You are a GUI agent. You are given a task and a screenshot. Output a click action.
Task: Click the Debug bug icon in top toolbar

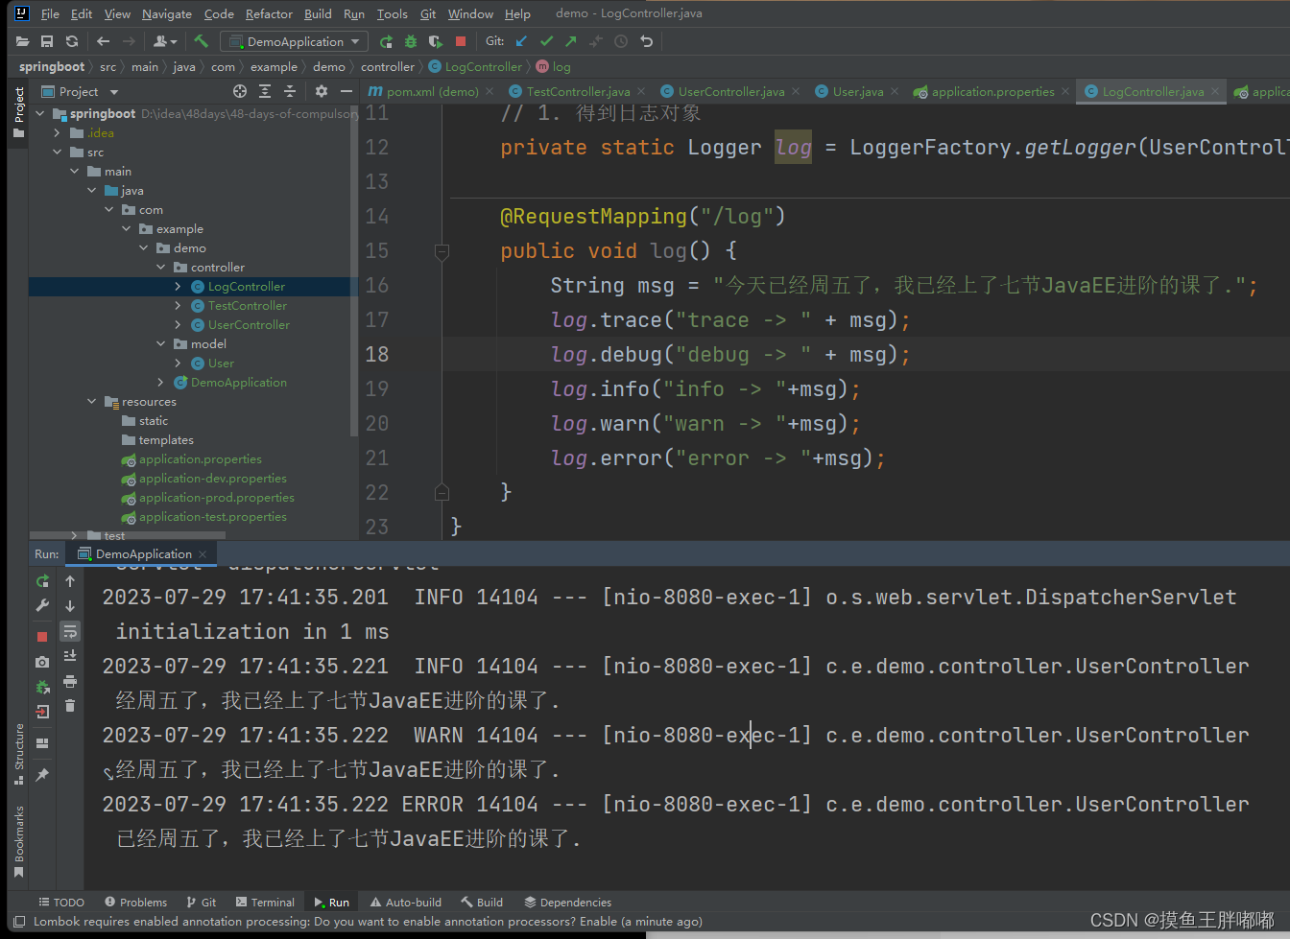(x=411, y=41)
